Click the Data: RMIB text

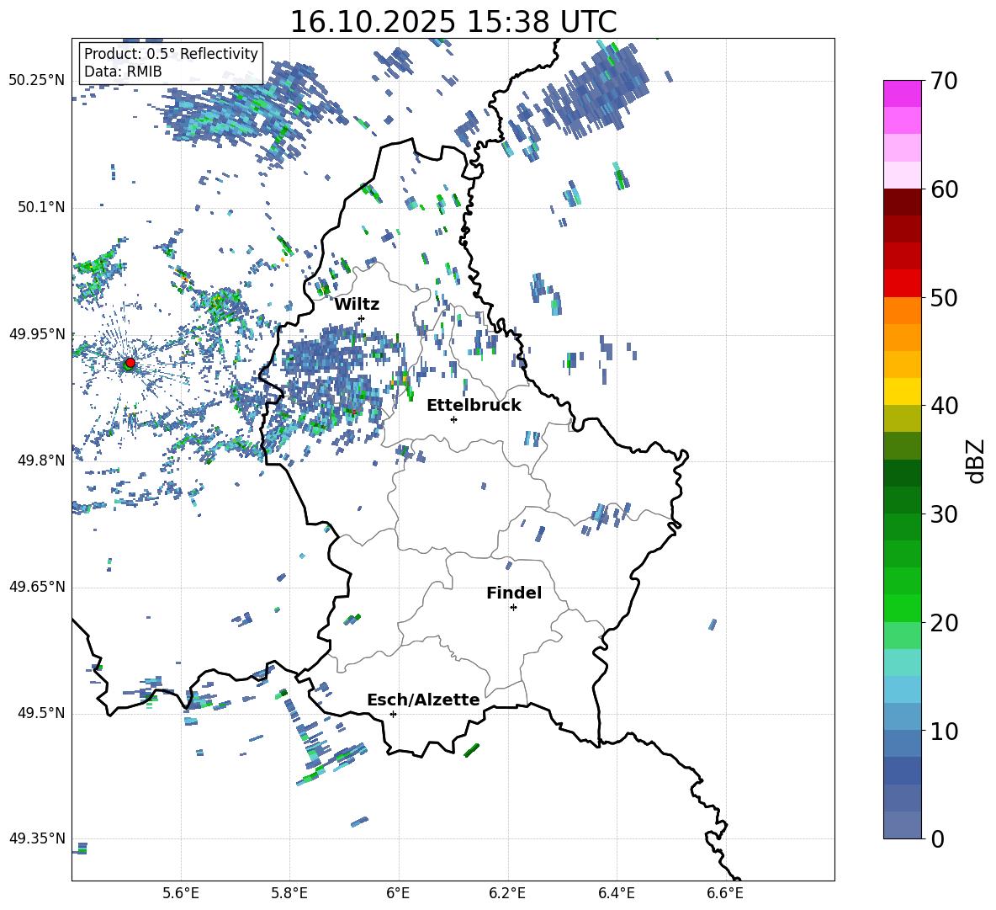pyautogui.click(x=123, y=72)
